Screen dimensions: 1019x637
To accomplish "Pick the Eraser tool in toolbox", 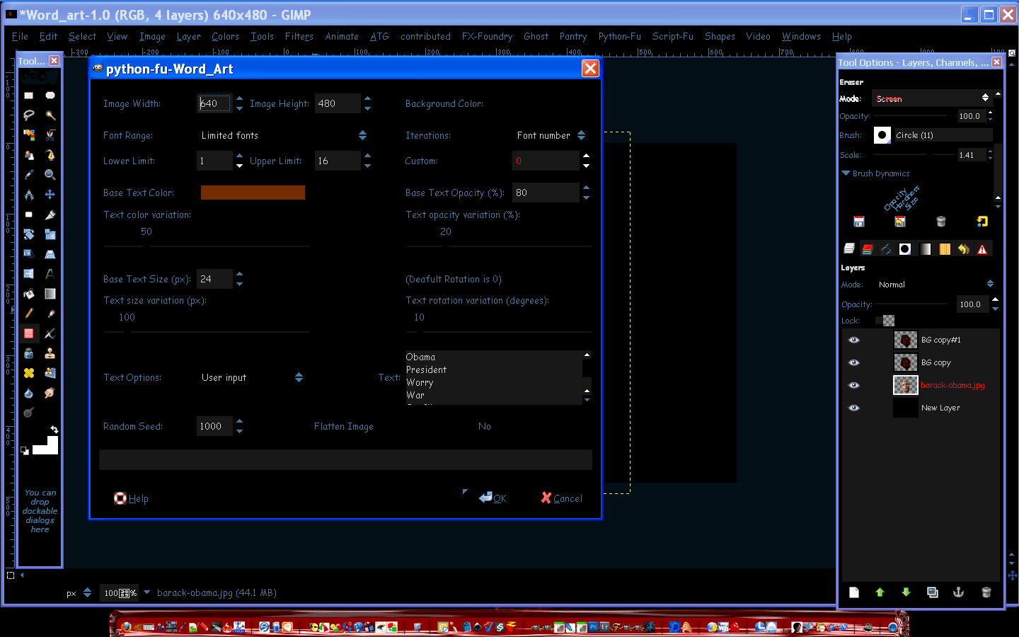I will [29, 333].
